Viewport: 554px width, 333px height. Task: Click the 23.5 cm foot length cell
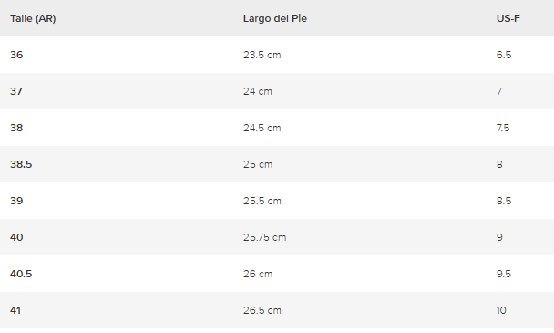click(x=262, y=55)
